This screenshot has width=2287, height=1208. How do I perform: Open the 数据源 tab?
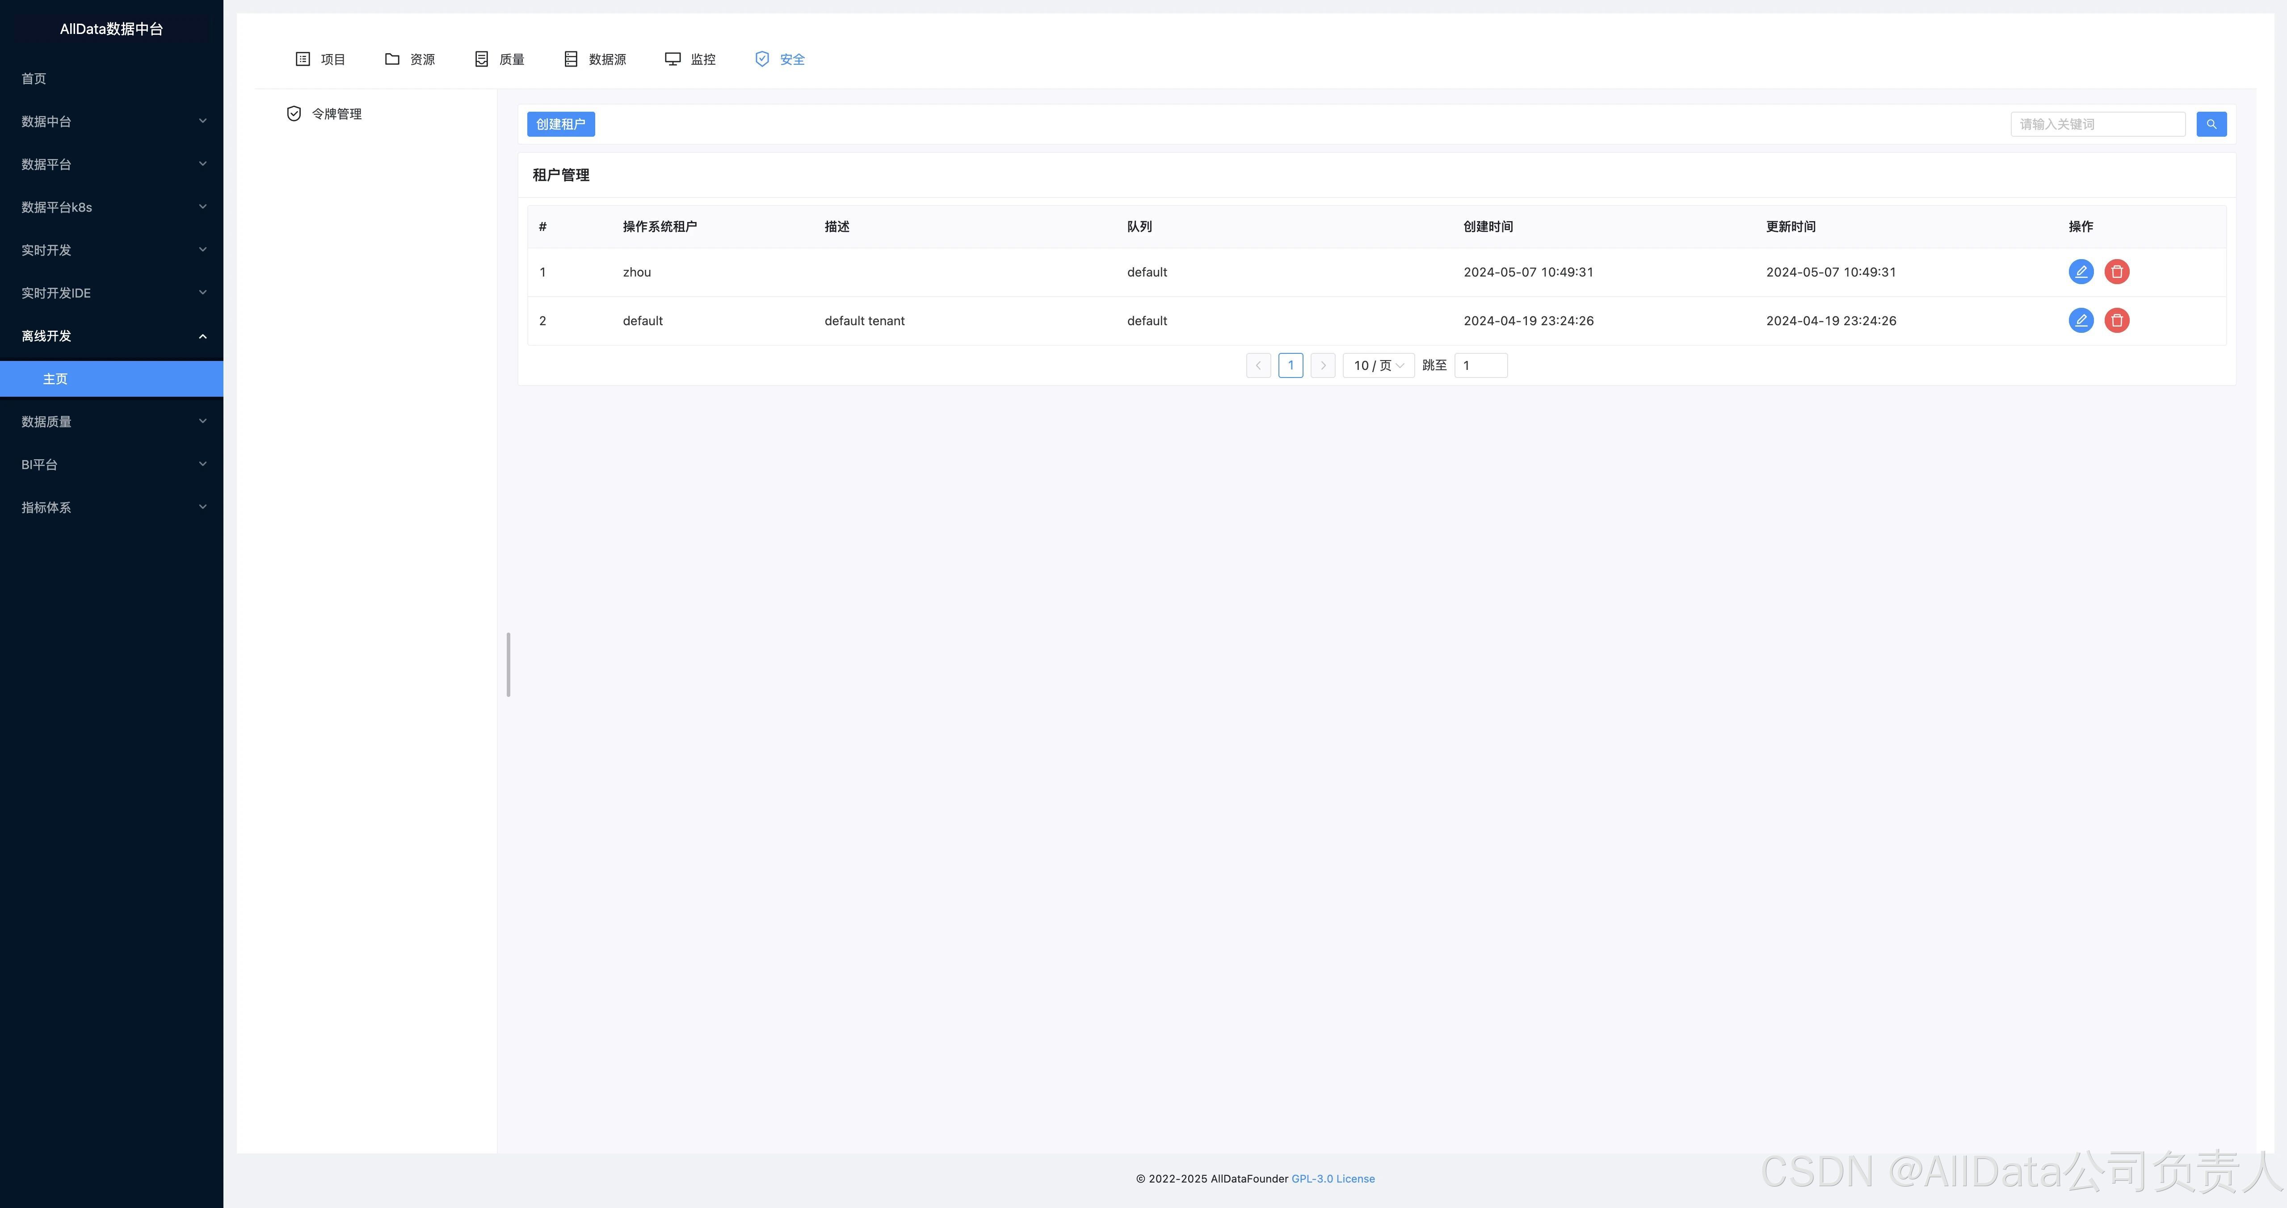point(596,59)
